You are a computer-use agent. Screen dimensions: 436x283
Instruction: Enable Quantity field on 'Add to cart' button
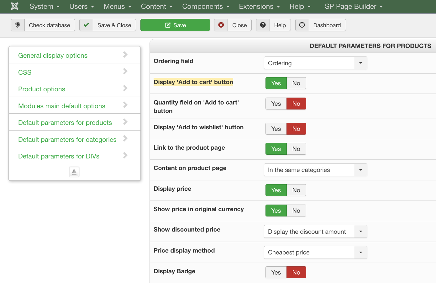pyautogui.click(x=276, y=104)
